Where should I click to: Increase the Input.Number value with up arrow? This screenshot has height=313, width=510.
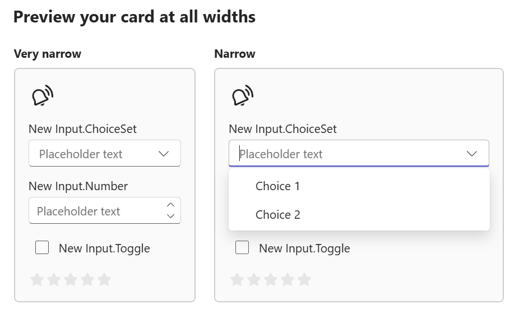point(171,205)
